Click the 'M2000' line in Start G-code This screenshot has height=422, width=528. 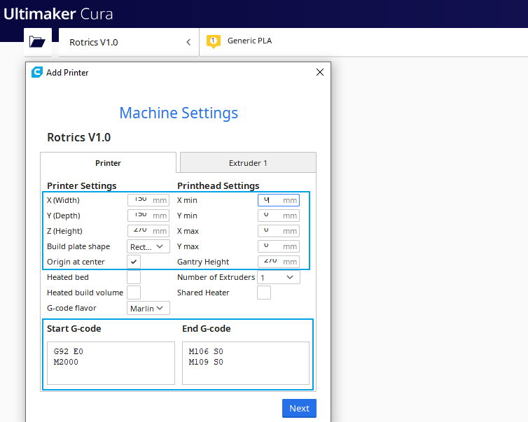(66, 362)
